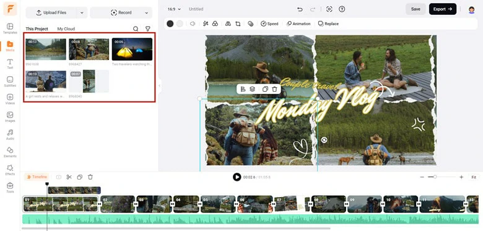Click Fit to fit the timeline
This screenshot has width=483, height=231.
tap(474, 177)
